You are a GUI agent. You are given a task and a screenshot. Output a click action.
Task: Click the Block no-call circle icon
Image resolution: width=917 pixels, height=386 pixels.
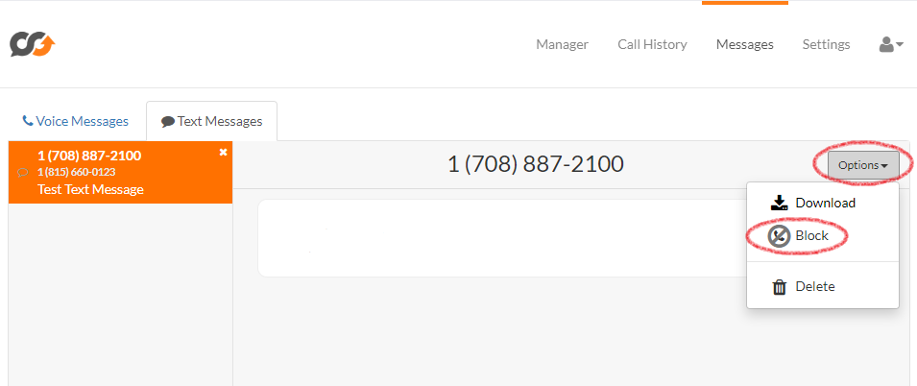(x=779, y=235)
